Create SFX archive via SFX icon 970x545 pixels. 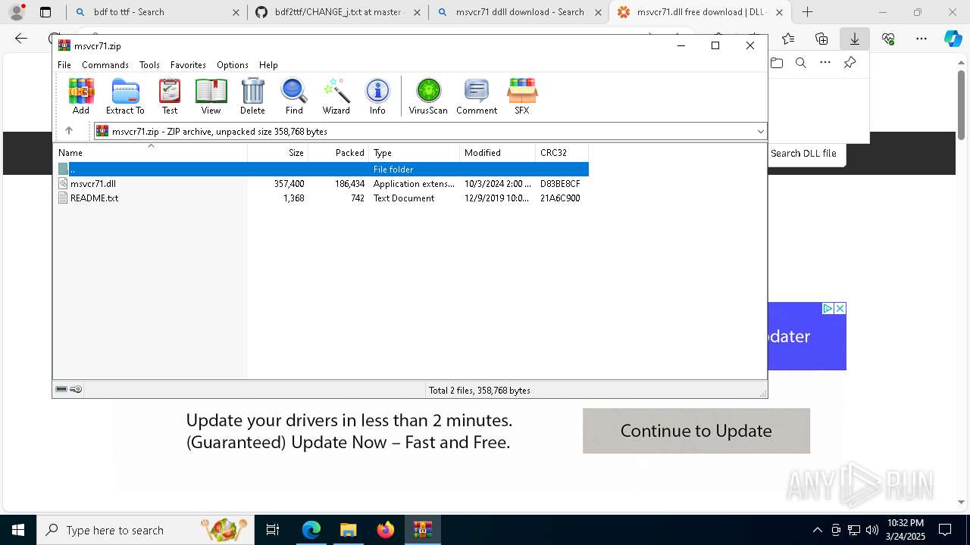pyautogui.click(x=522, y=96)
